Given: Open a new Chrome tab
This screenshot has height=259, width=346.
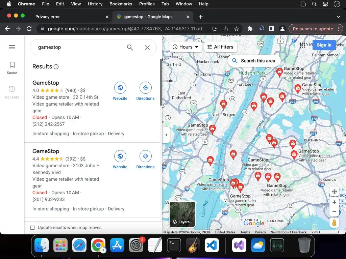Looking at the screenshot, I should (201, 17).
